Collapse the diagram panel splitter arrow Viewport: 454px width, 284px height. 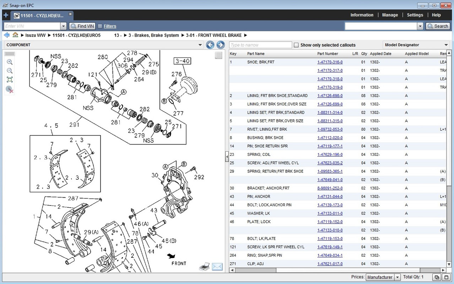[227, 157]
